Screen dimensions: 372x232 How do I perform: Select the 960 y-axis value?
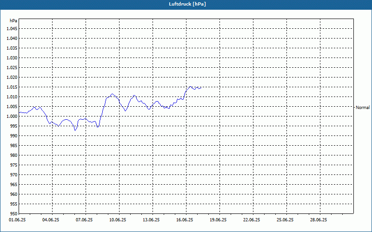(x=14, y=194)
